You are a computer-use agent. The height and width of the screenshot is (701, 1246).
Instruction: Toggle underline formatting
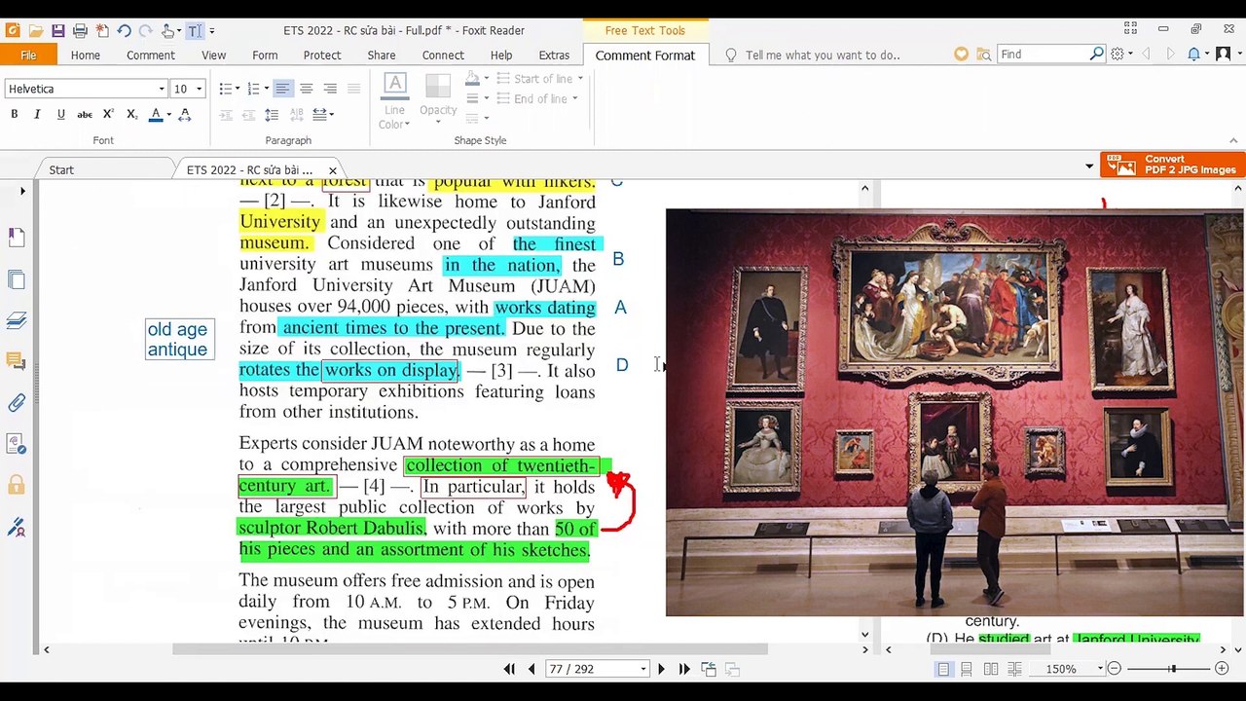[x=60, y=114]
